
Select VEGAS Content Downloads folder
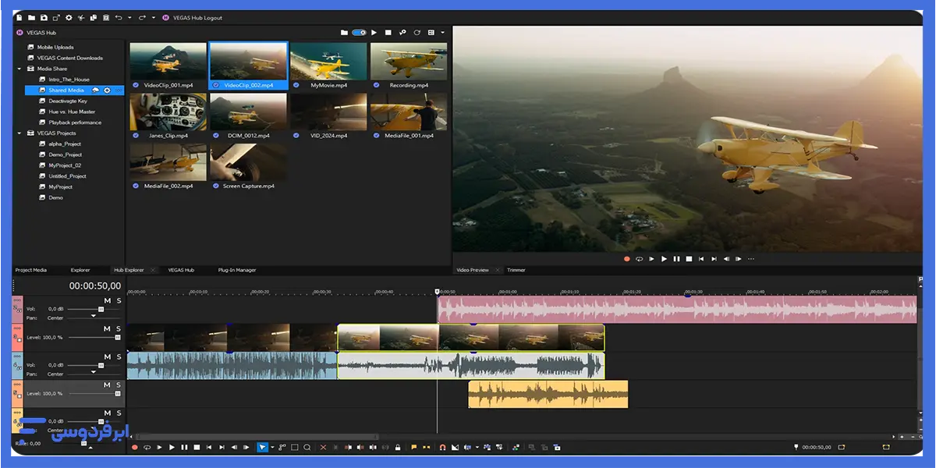coord(69,58)
